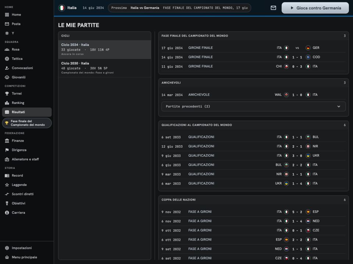
Task: Open ITA 1 - 4 NED match row
Action: pos(253,221)
